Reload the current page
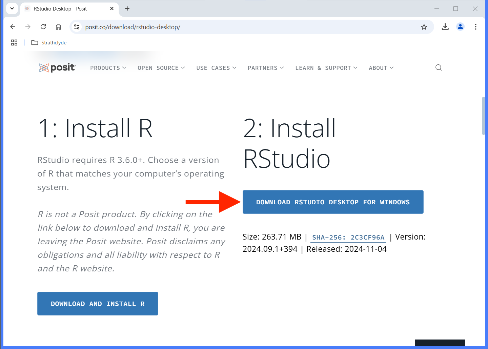 pos(43,27)
